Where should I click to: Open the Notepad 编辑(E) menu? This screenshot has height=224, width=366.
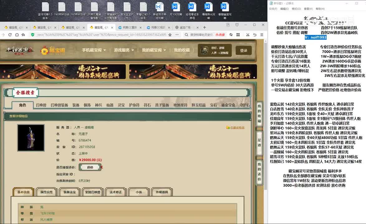click(284, 9)
